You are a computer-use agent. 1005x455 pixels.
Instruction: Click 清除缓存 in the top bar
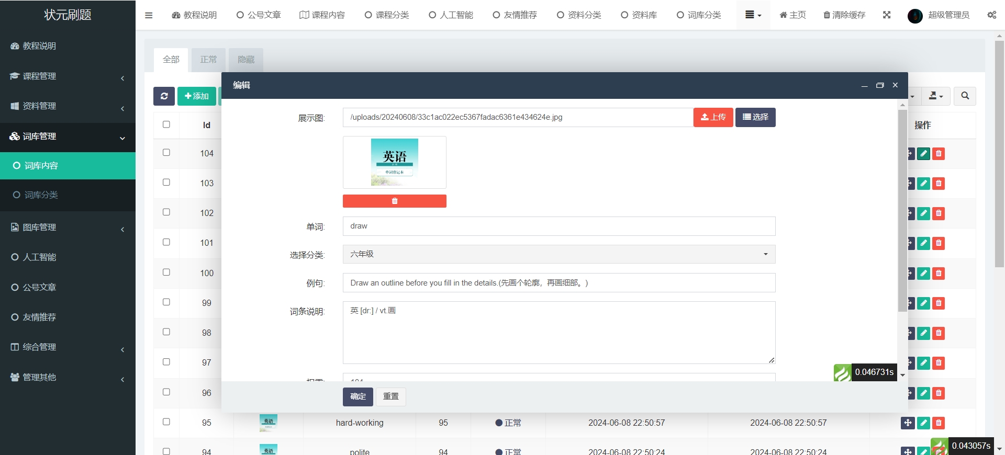[844, 15]
